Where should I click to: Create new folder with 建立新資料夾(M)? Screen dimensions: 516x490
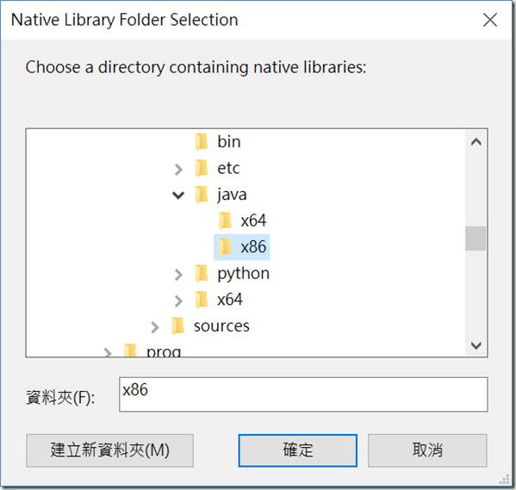tap(110, 450)
